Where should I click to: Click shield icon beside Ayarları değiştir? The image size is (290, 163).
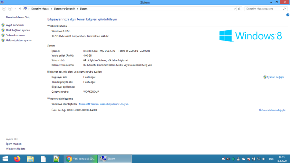click(x=265, y=77)
